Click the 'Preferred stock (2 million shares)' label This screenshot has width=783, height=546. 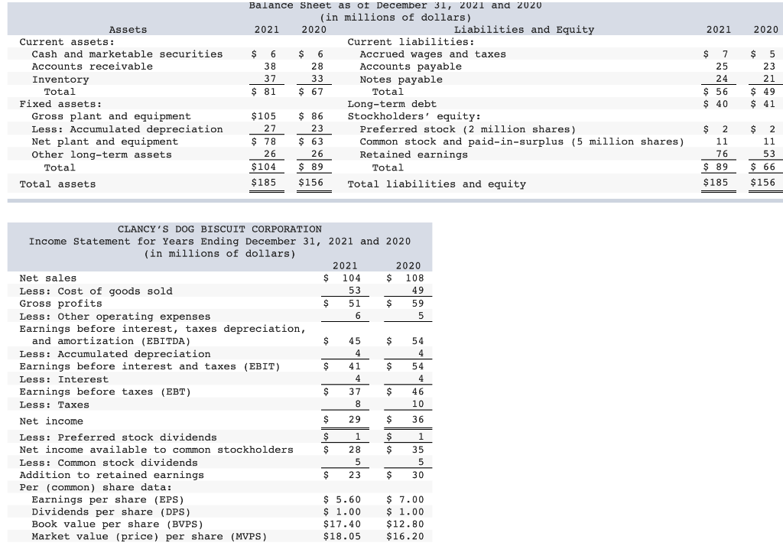point(467,129)
